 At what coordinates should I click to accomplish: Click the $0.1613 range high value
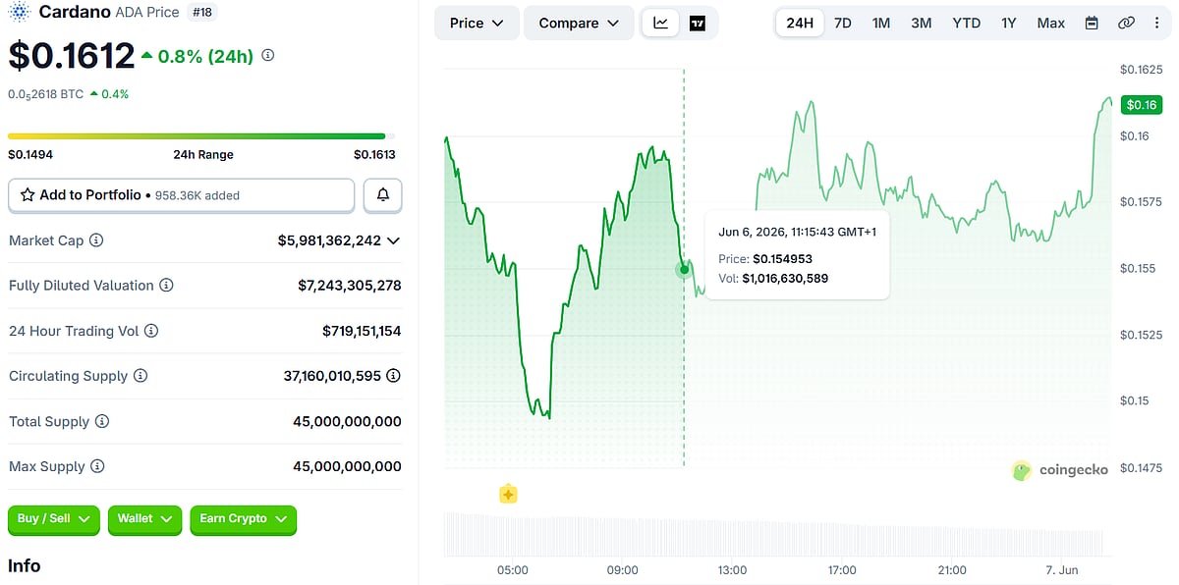click(x=374, y=154)
